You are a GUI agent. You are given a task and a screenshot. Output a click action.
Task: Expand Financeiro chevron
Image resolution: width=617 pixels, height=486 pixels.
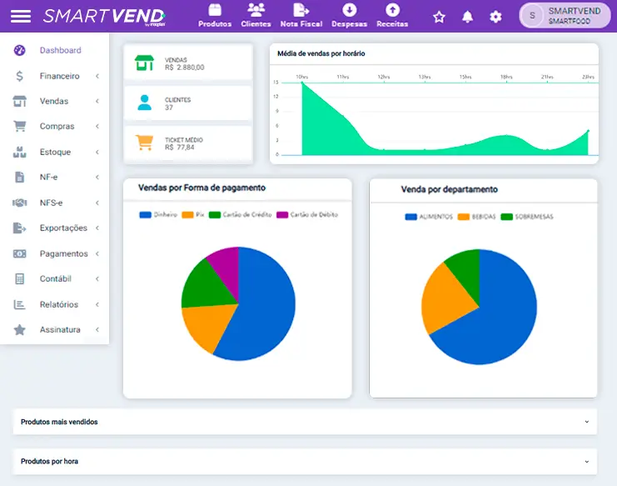(x=97, y=76)
